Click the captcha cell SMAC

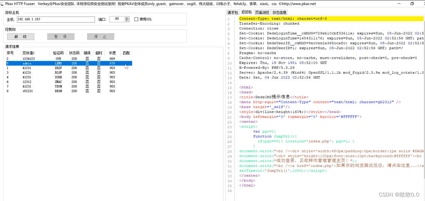tap(58, 82)
